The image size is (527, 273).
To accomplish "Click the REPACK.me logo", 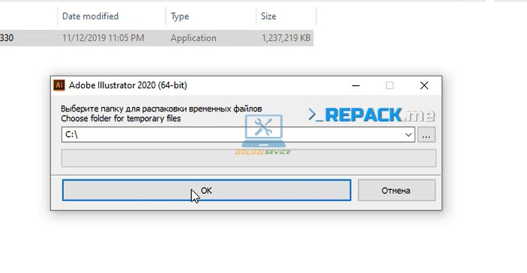I will click(x=372, y=115).
